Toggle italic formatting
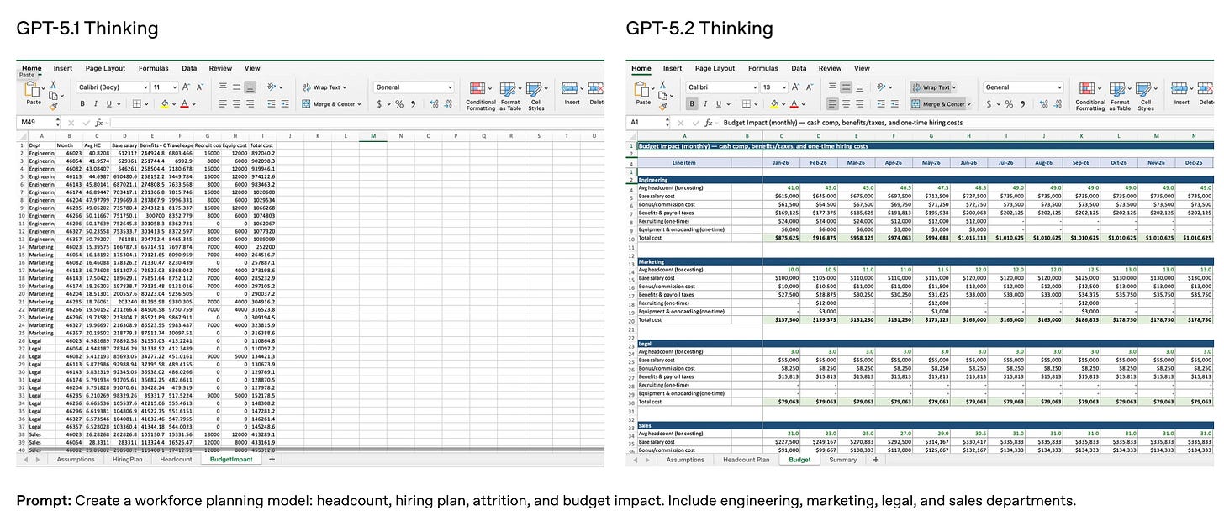The height and width of the screenshot is (516, 1224). [x=704, y=104]
